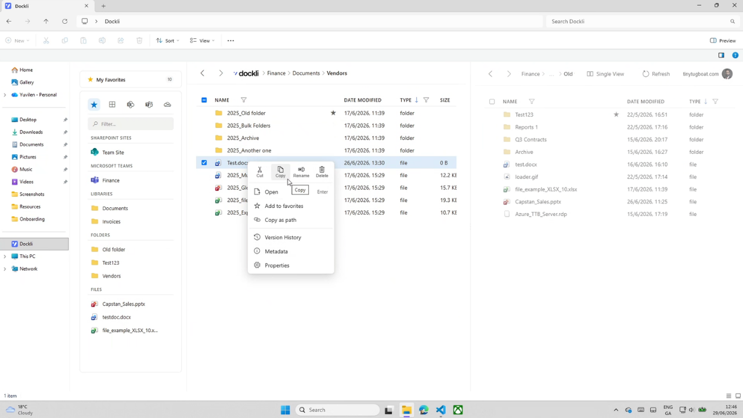Click the Preview button at top right
Screen dimensions: 743x418
point(723,41)
